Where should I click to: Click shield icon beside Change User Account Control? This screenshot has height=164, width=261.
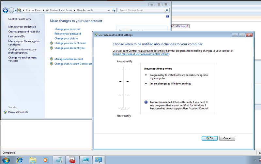coord(52,64)
